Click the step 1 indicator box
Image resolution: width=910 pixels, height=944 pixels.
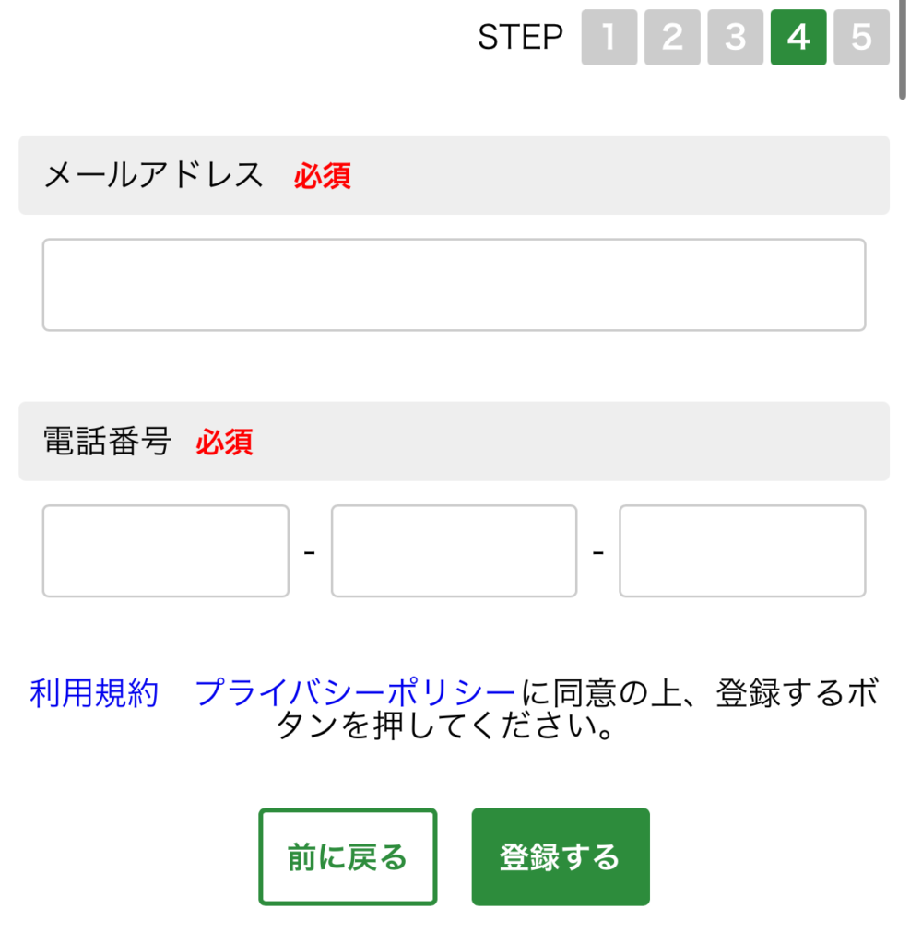[609, 38]
